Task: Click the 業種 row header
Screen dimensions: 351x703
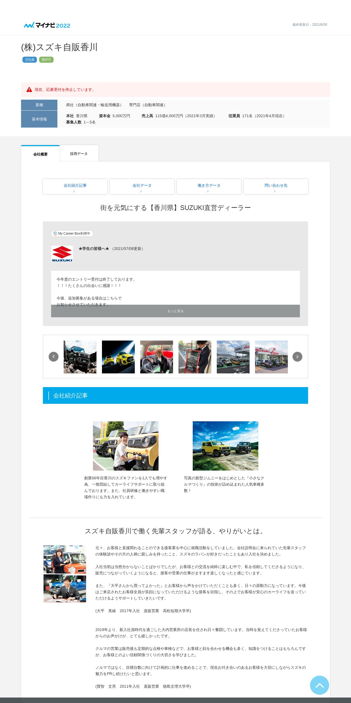Action: [x=39, y=105]
